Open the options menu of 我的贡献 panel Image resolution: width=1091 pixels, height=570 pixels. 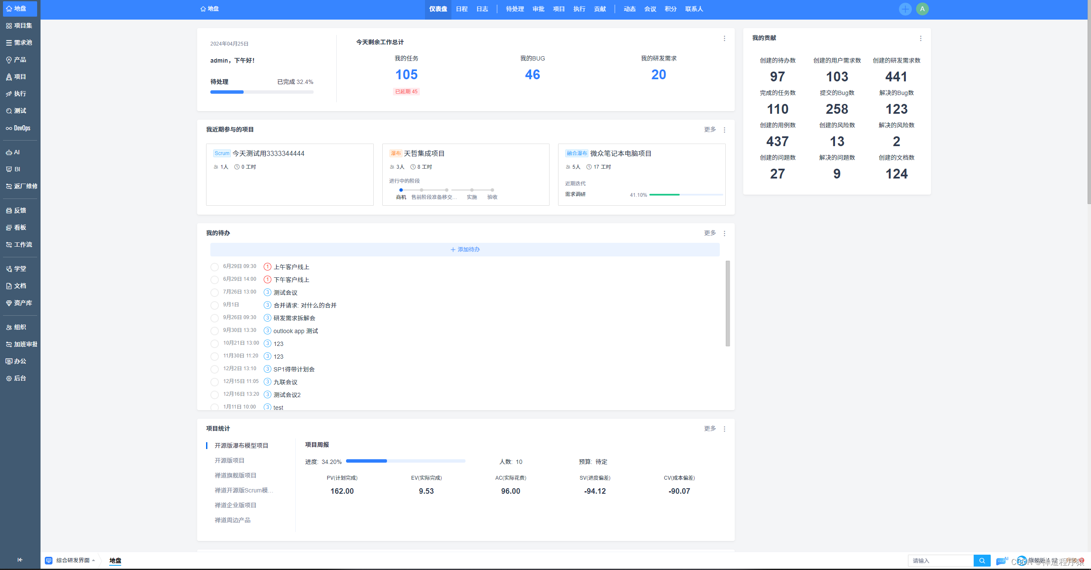coord(920,38)
